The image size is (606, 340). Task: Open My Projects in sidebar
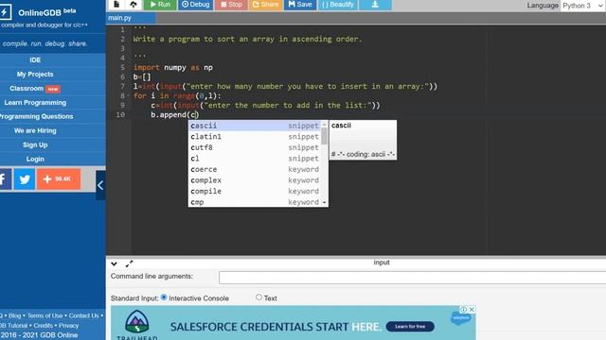35,74
